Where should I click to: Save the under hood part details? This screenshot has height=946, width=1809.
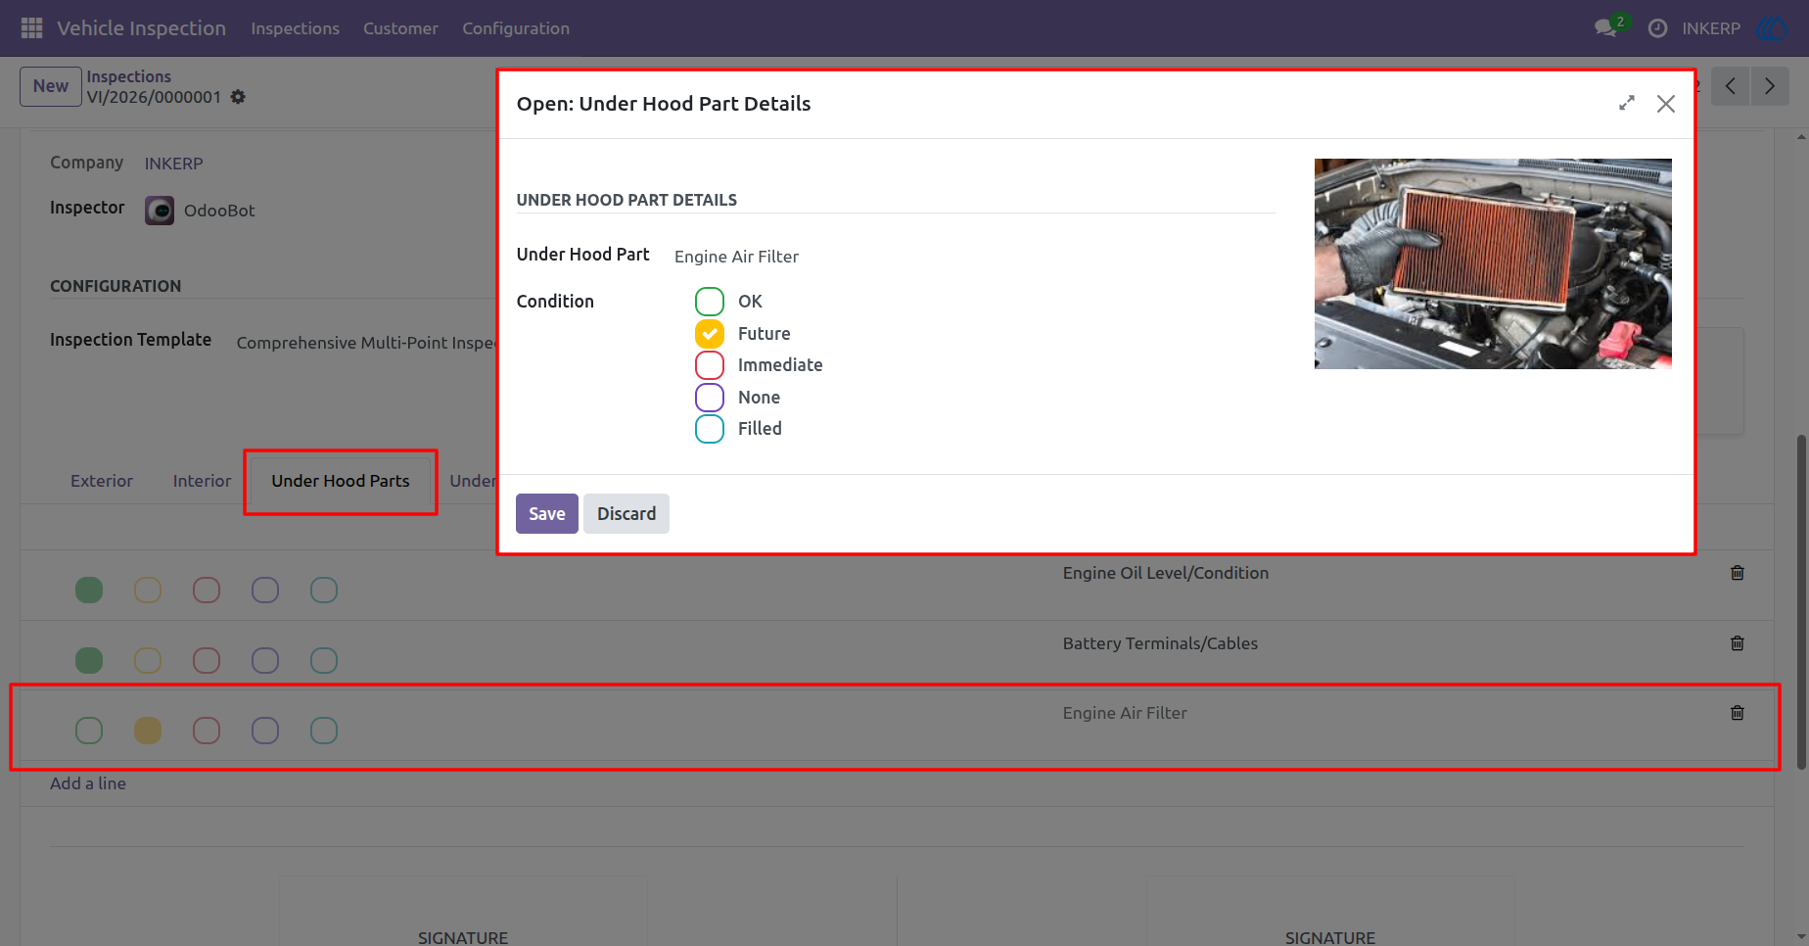pos(547,514)
